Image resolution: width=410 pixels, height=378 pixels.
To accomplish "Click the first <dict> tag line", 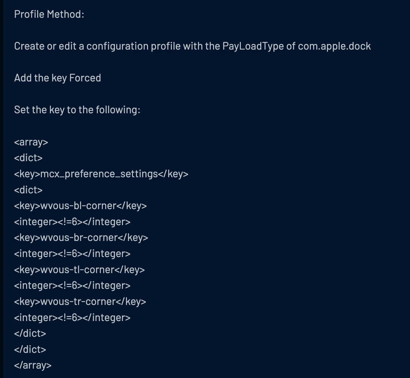I will tap(28, 157).
